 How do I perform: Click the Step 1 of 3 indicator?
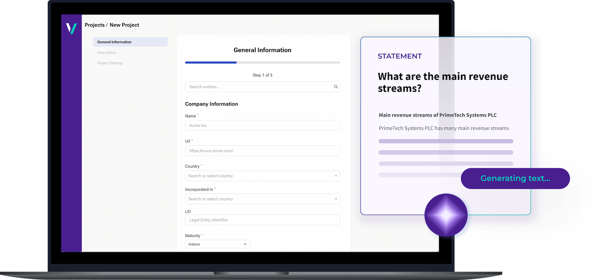(262, 75)
